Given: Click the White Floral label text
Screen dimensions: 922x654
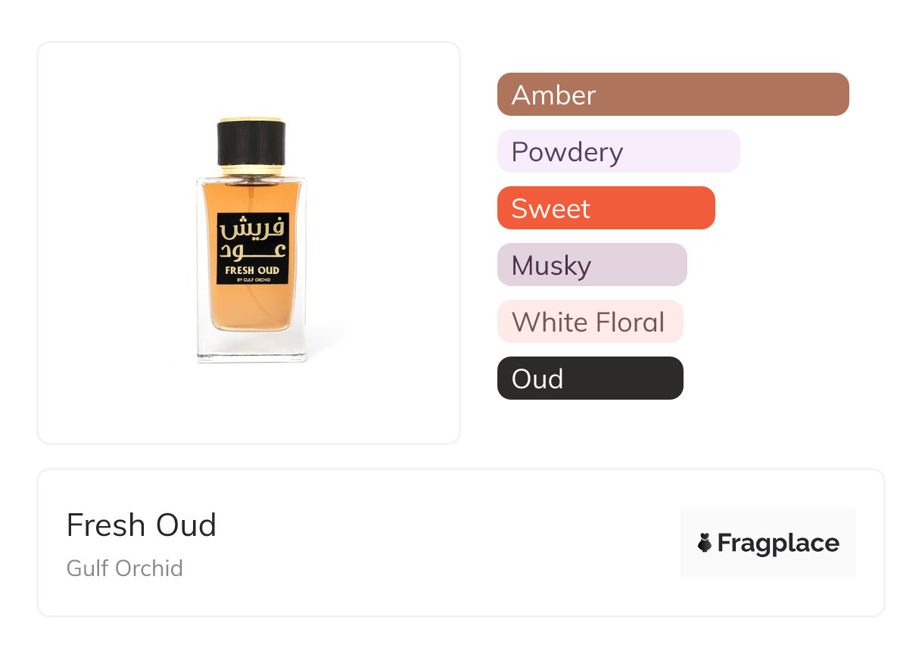Looking at the screenshot, I should pos(588,322).
